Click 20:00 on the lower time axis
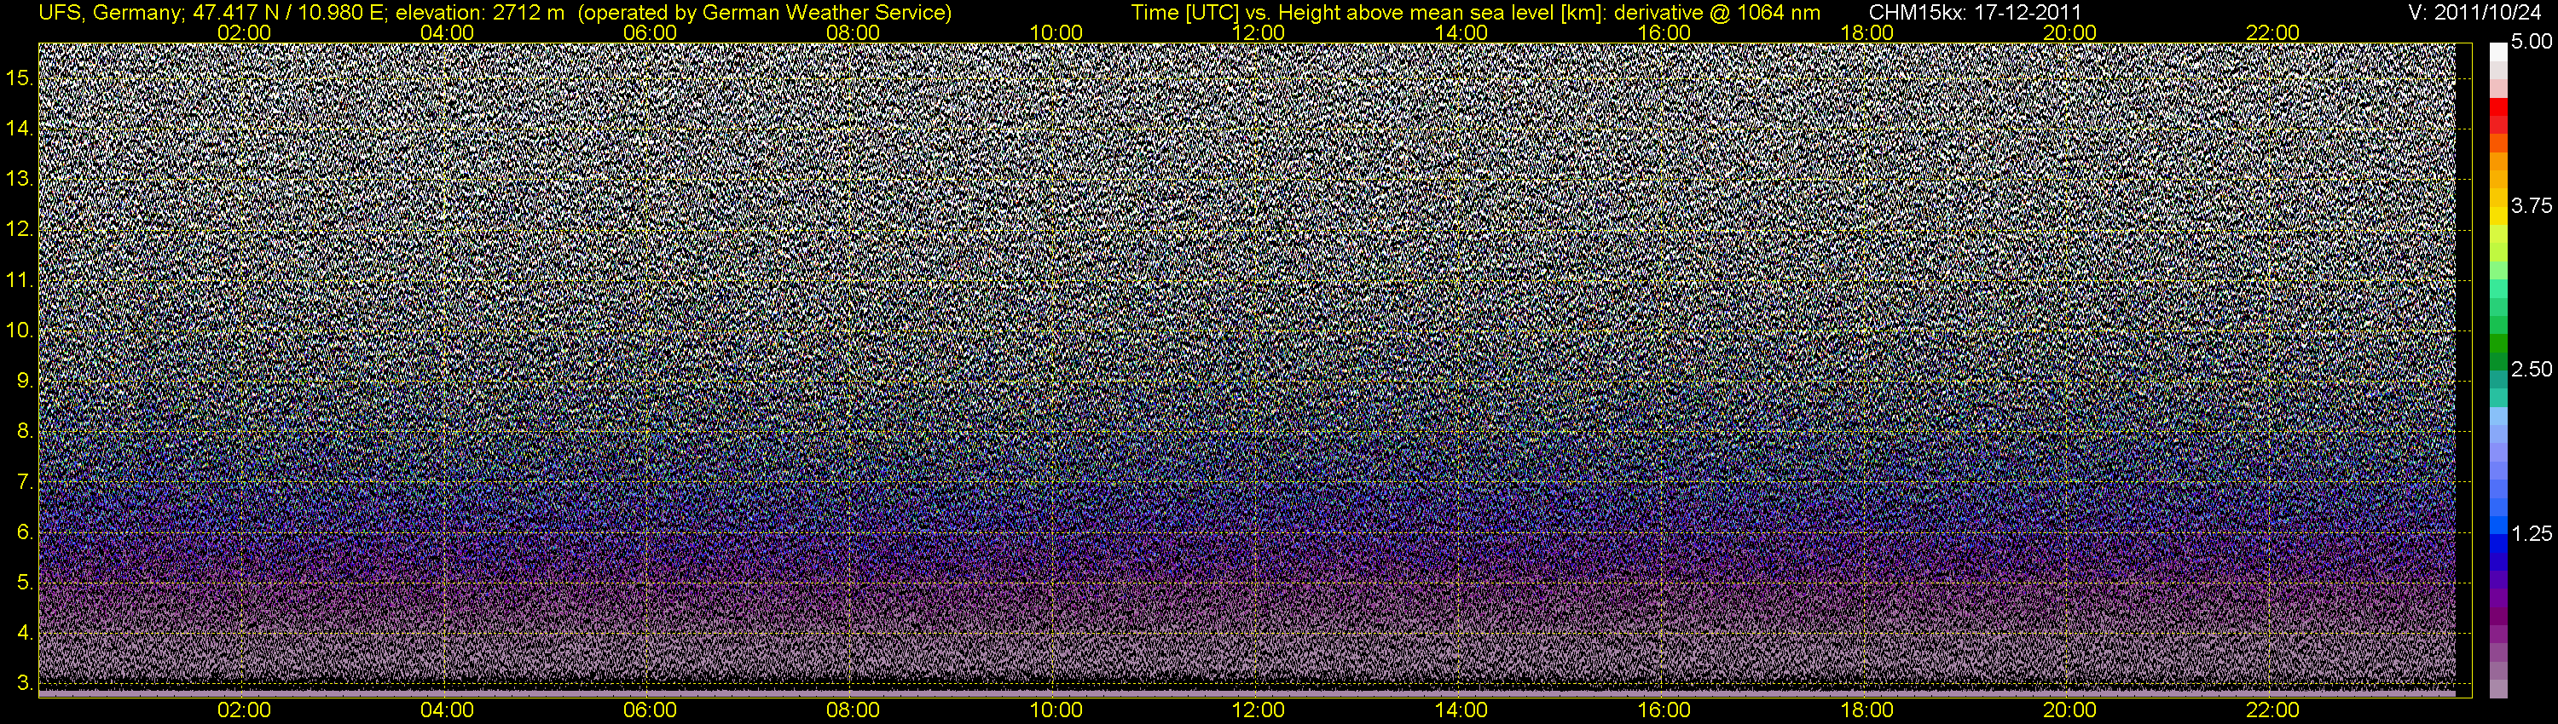Screen dimensions: 2558x724 [2069, 710]
